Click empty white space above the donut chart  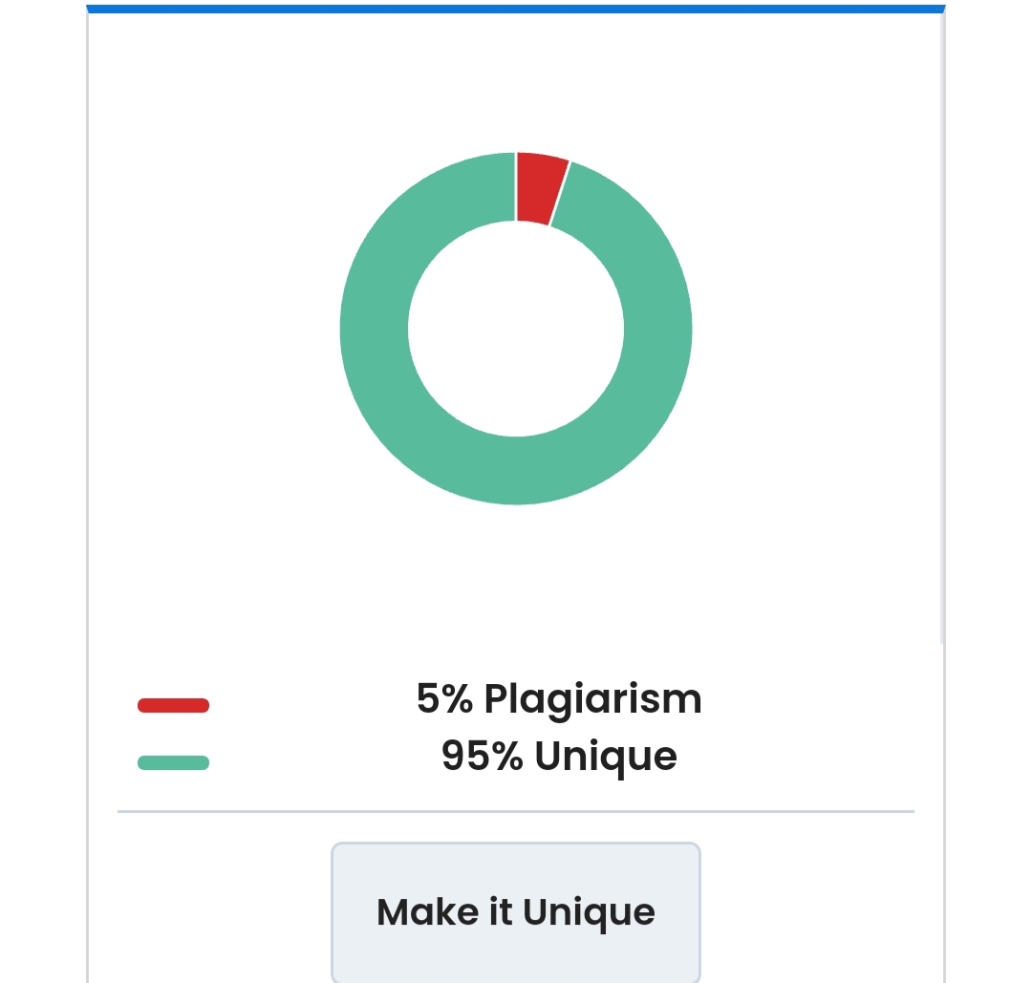pos(516,79)
